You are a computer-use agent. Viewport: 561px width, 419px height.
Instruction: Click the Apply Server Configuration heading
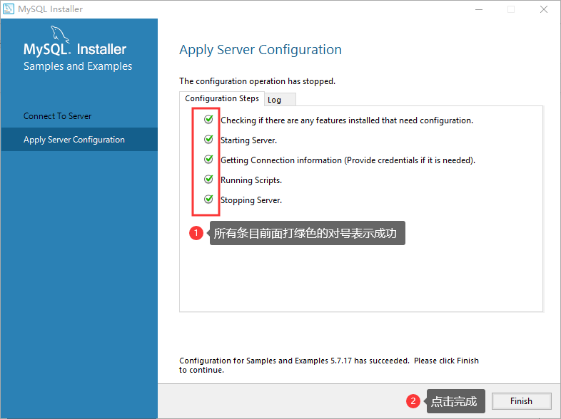click(x=261, y=50)
